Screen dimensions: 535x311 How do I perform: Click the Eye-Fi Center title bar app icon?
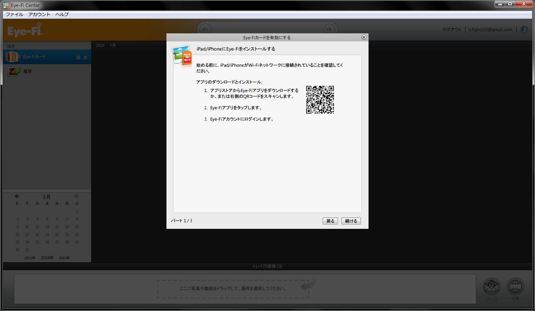coord(6,5)
